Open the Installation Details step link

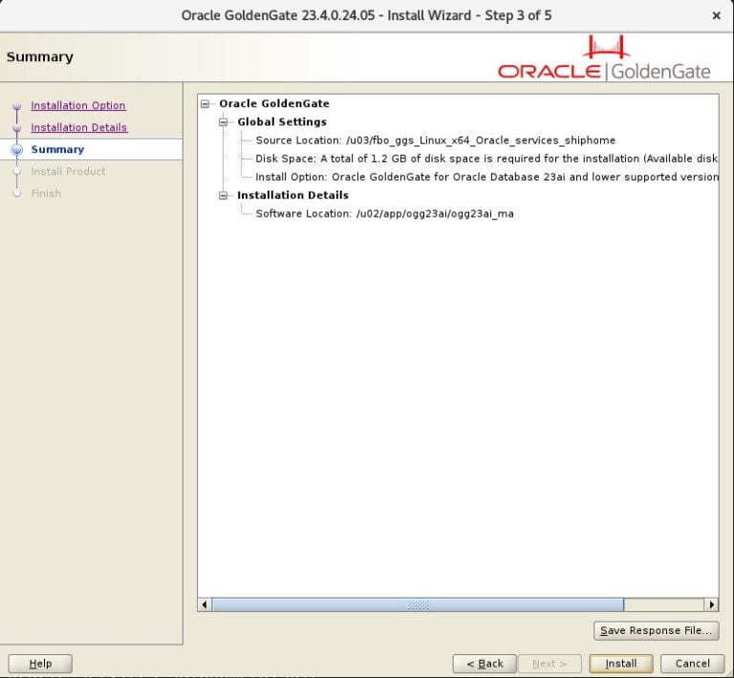pos(78,128)
